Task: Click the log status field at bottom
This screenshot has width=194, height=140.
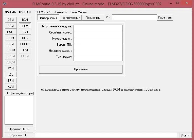Action: tap(106, 135)
